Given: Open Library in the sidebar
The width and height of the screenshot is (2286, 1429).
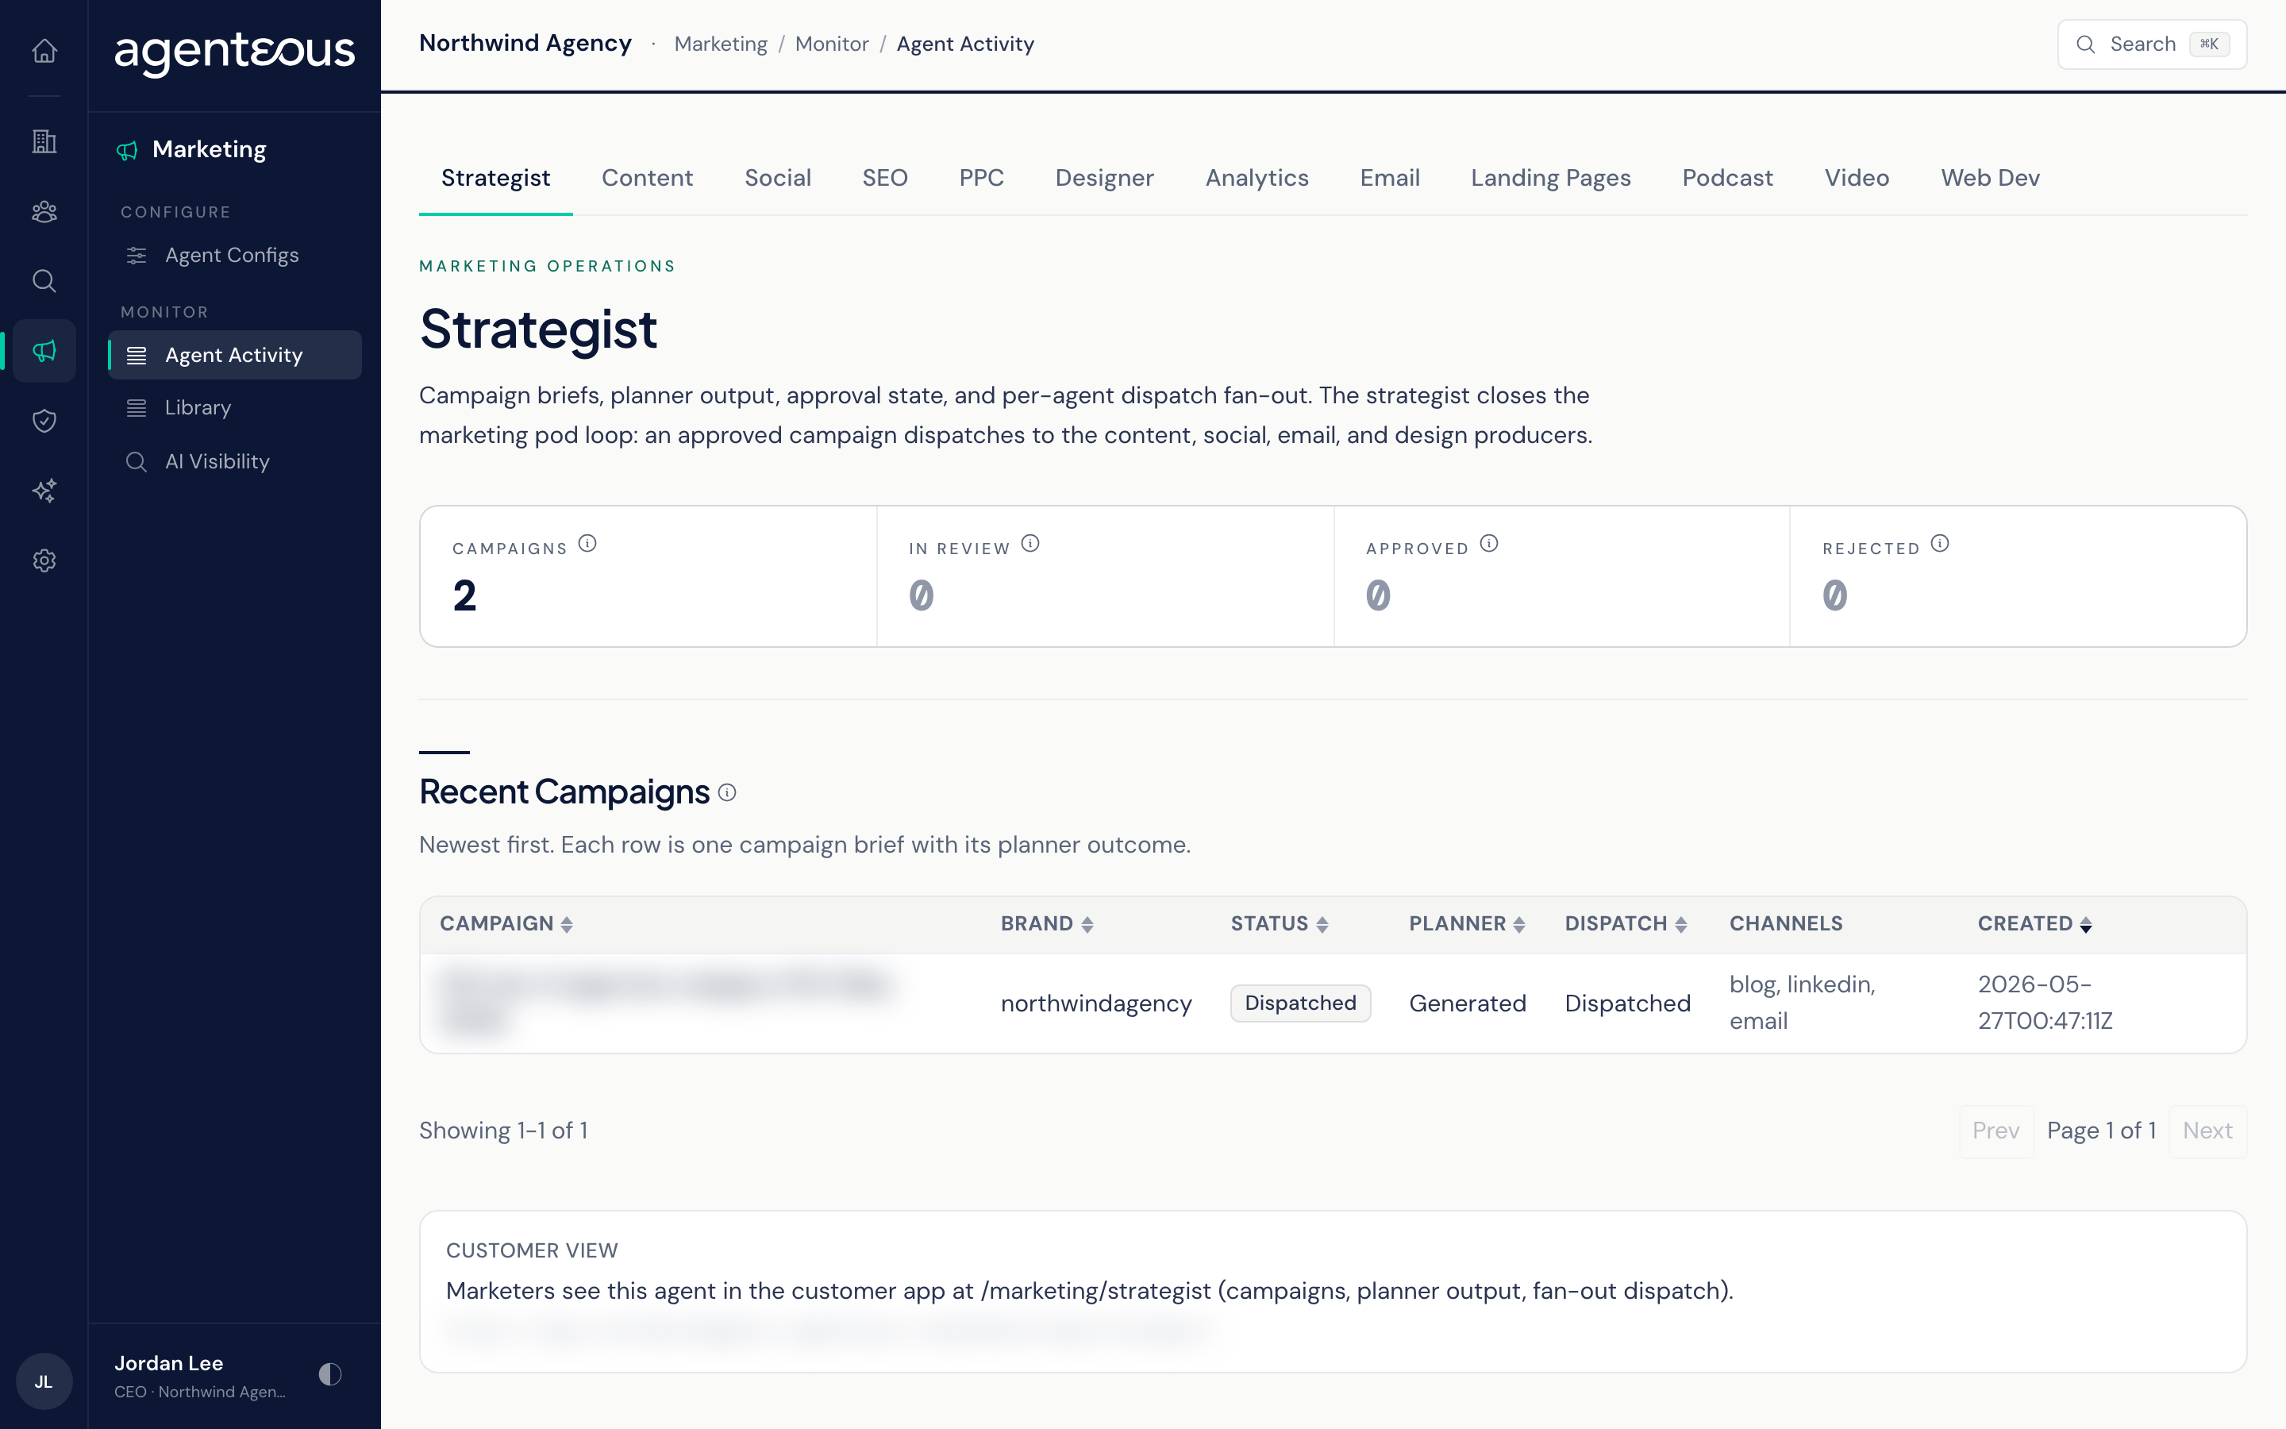Looking at the screenshot, I should coord(234,407).
